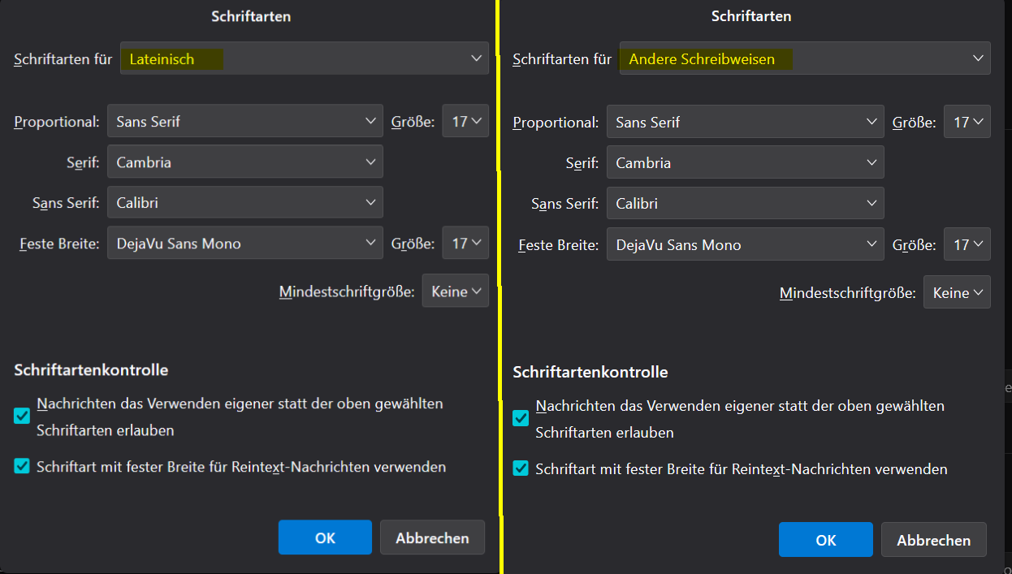Viewport: 1012px width, 574px height.
Task: Open Feste Breite font dropdown in Lateinisch dialog
Action: tap(244, 243)
